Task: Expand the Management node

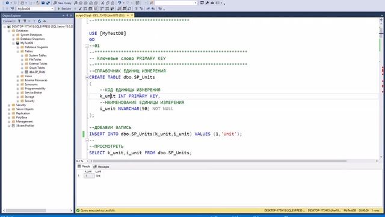Action: 9,122
